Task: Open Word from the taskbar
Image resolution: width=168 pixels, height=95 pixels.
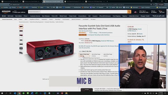Action: tap(32, 93)
